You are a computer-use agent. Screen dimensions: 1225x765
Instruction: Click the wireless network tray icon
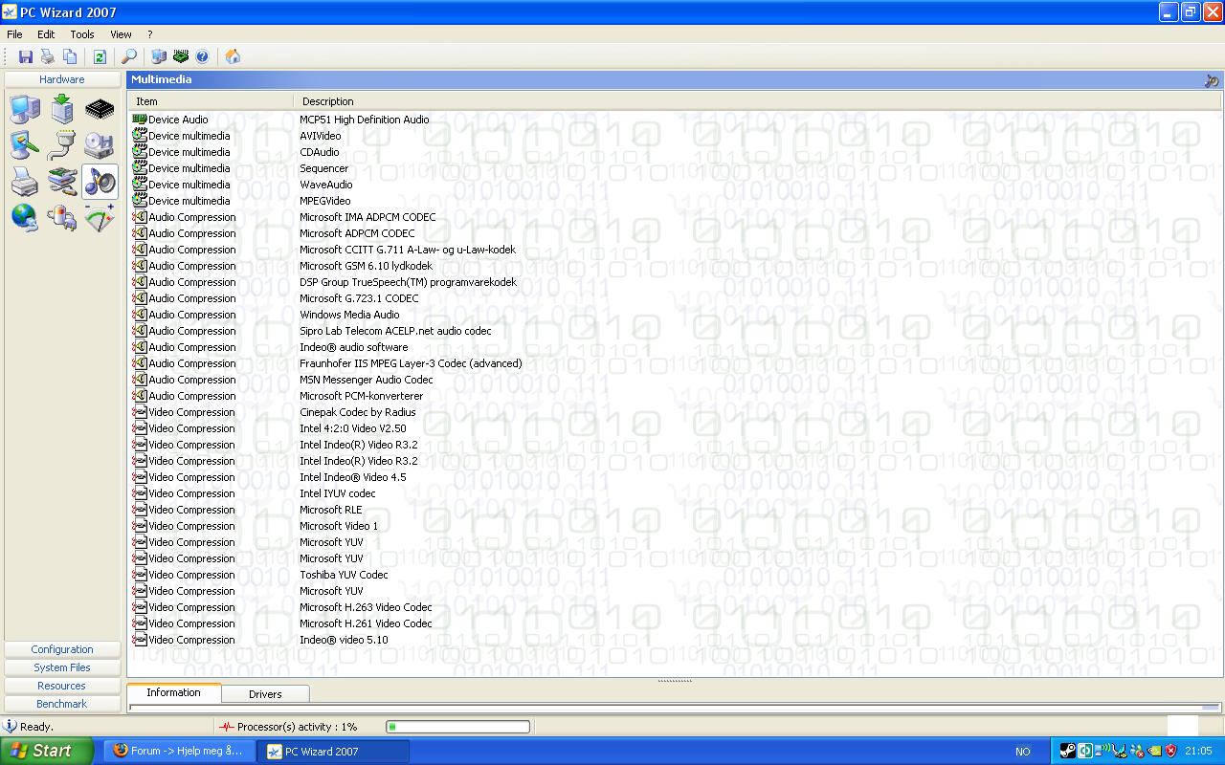[x=1103, y=751]
